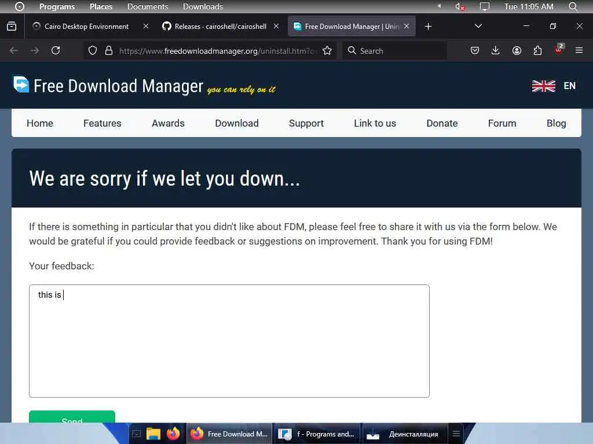Click the uBlock extension icon with badge
Image resolution: width=593 pixels, height=444 pixels.
pos(559,50)
